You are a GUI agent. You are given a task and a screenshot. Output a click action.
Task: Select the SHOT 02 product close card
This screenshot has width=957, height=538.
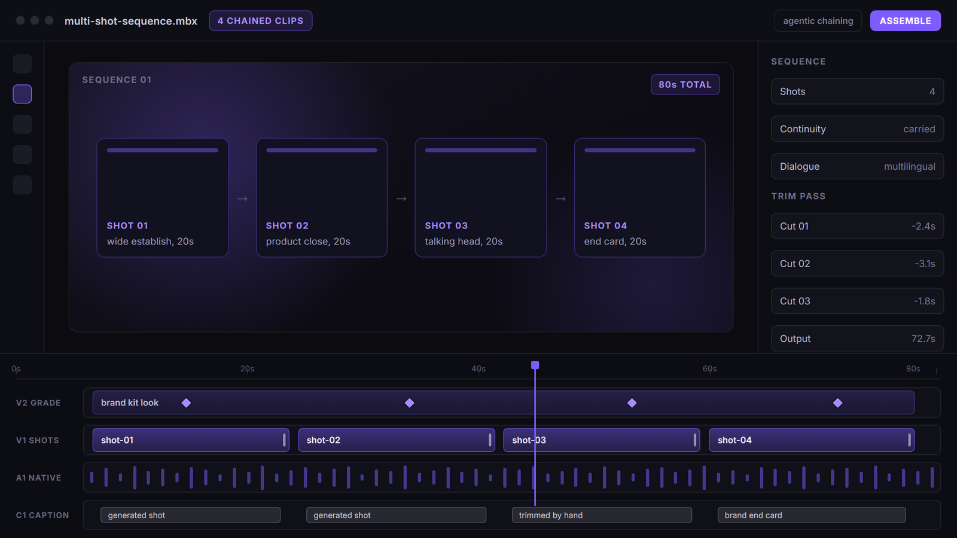(322, 198)
